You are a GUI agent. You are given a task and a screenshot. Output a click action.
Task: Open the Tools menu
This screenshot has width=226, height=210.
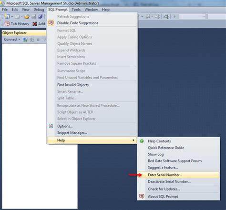pos(76,10)
